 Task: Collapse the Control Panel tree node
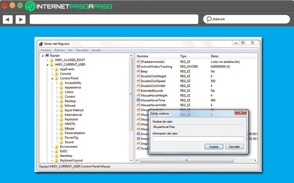[x=52, y=78]
